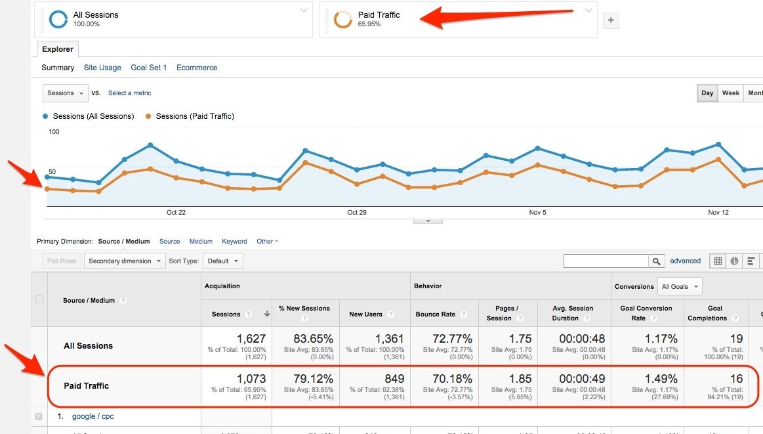Open the Explorer tab

58,49
